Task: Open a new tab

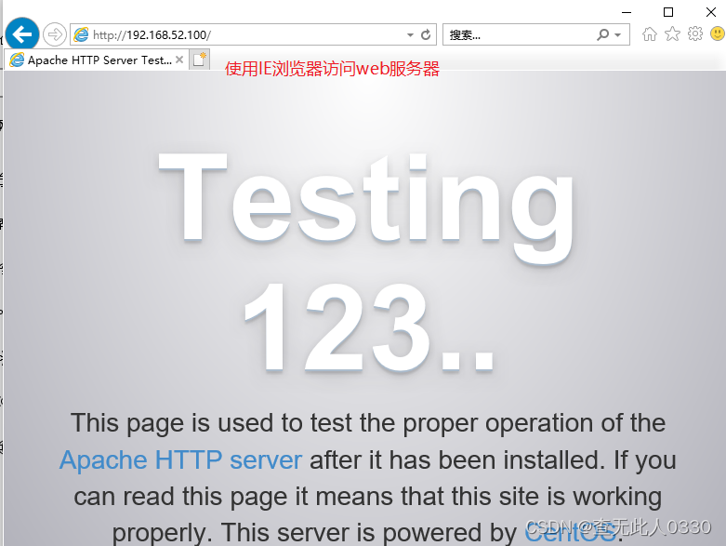Action: (200, 60)
